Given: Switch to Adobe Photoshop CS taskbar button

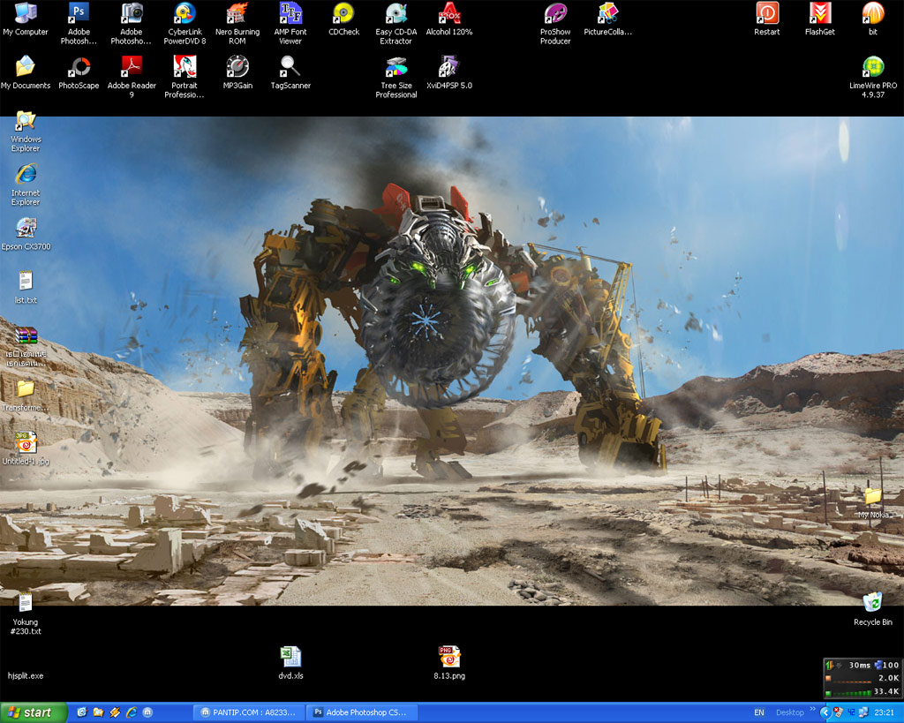Looking at the screenshot, I should click(x=359, y=712).
